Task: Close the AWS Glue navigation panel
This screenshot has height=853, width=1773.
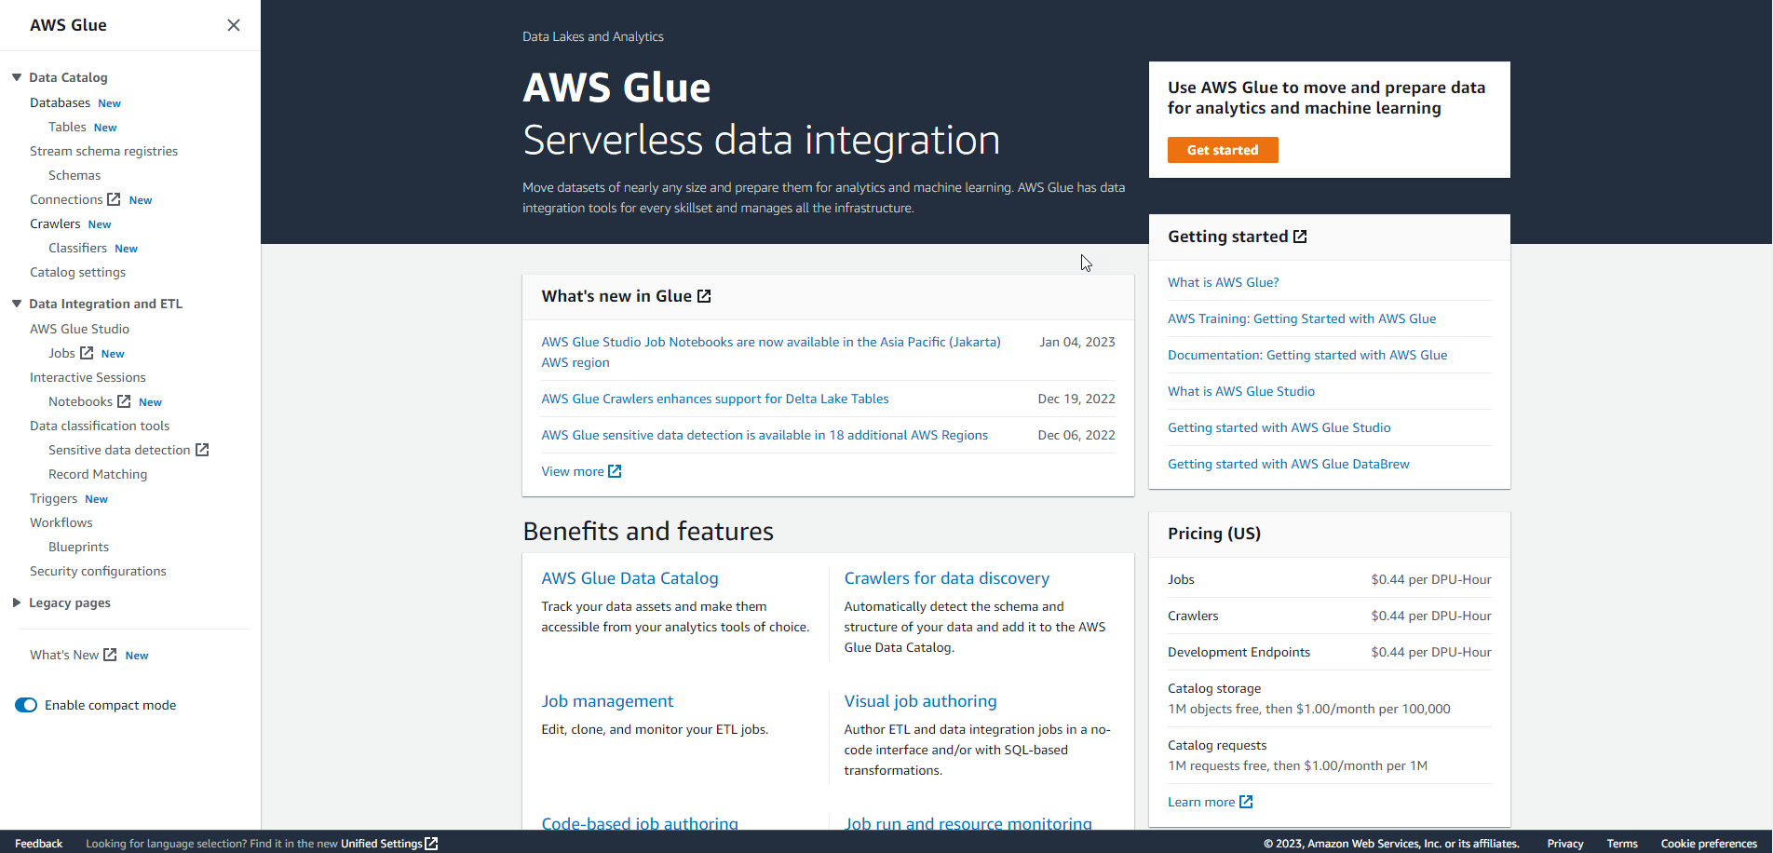Action: 234,25
